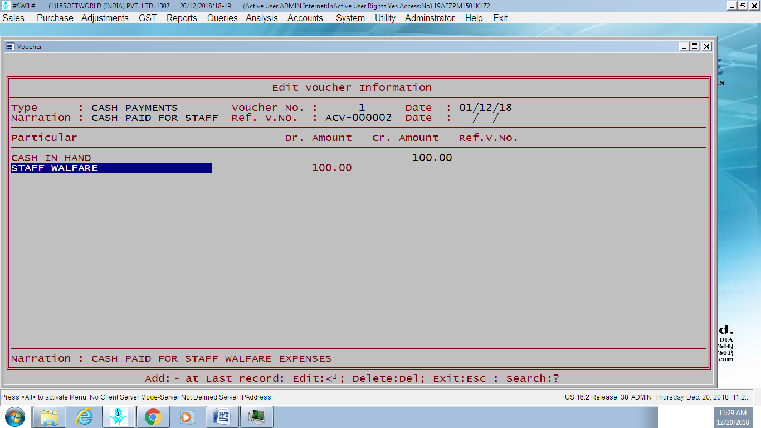Screen dimensions: 761x428
Task: Click the voucher date 01/12/18
Action: (x=486, y=108)
